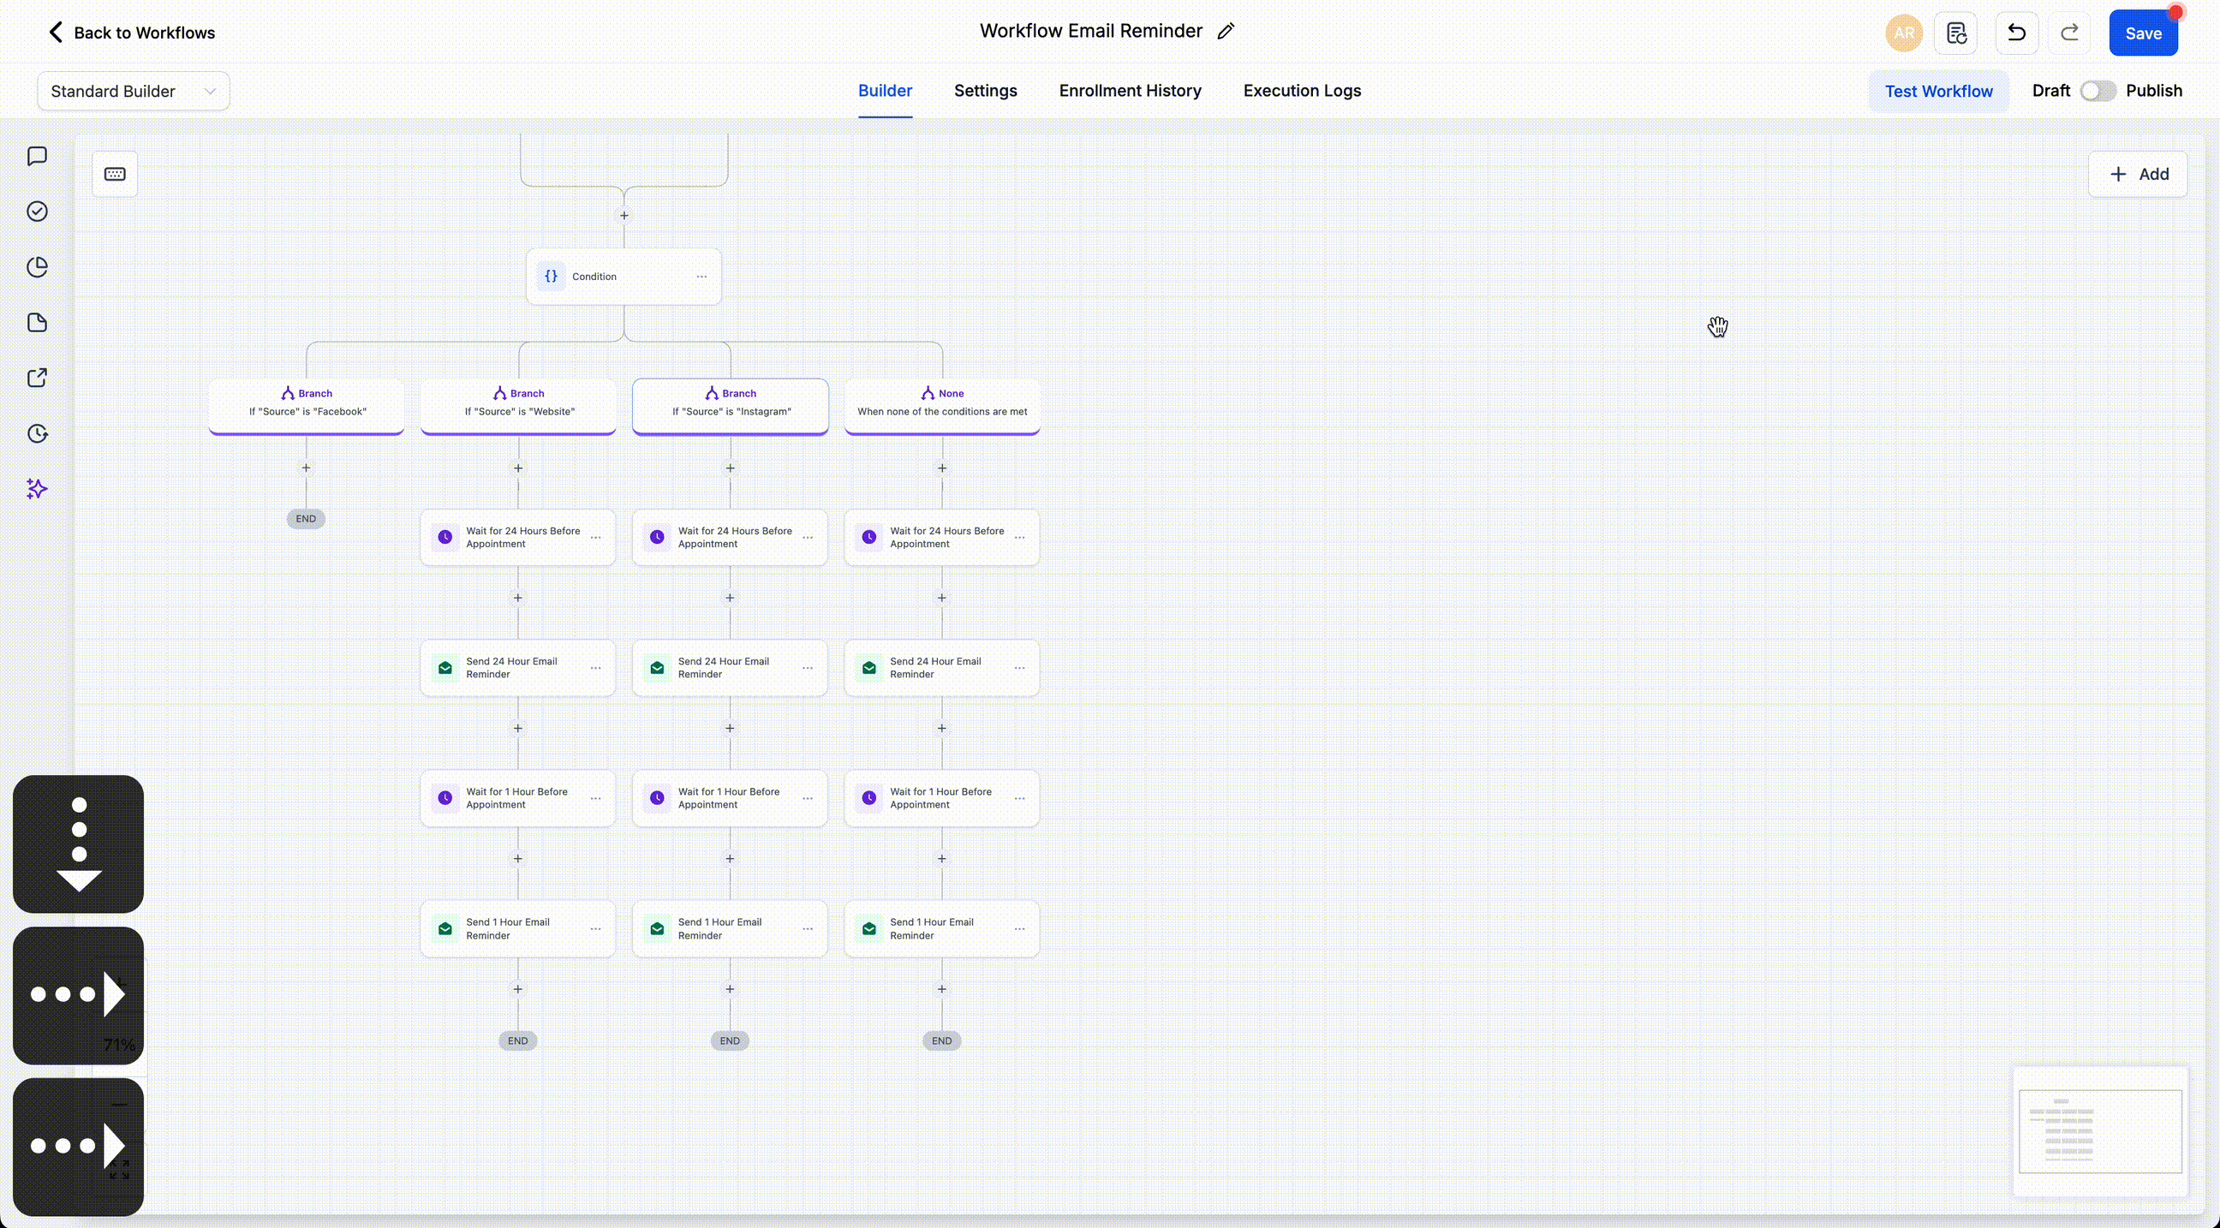Select the external link icon in sidebar
The image size is (2220, 1228).
point(37,378)
